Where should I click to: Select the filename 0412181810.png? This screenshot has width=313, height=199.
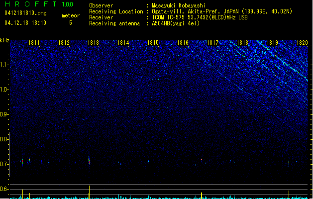point(25,13)
